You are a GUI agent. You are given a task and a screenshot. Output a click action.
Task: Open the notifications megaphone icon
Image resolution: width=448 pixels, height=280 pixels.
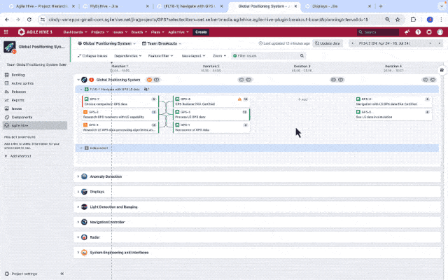click(x=407, y=32)
